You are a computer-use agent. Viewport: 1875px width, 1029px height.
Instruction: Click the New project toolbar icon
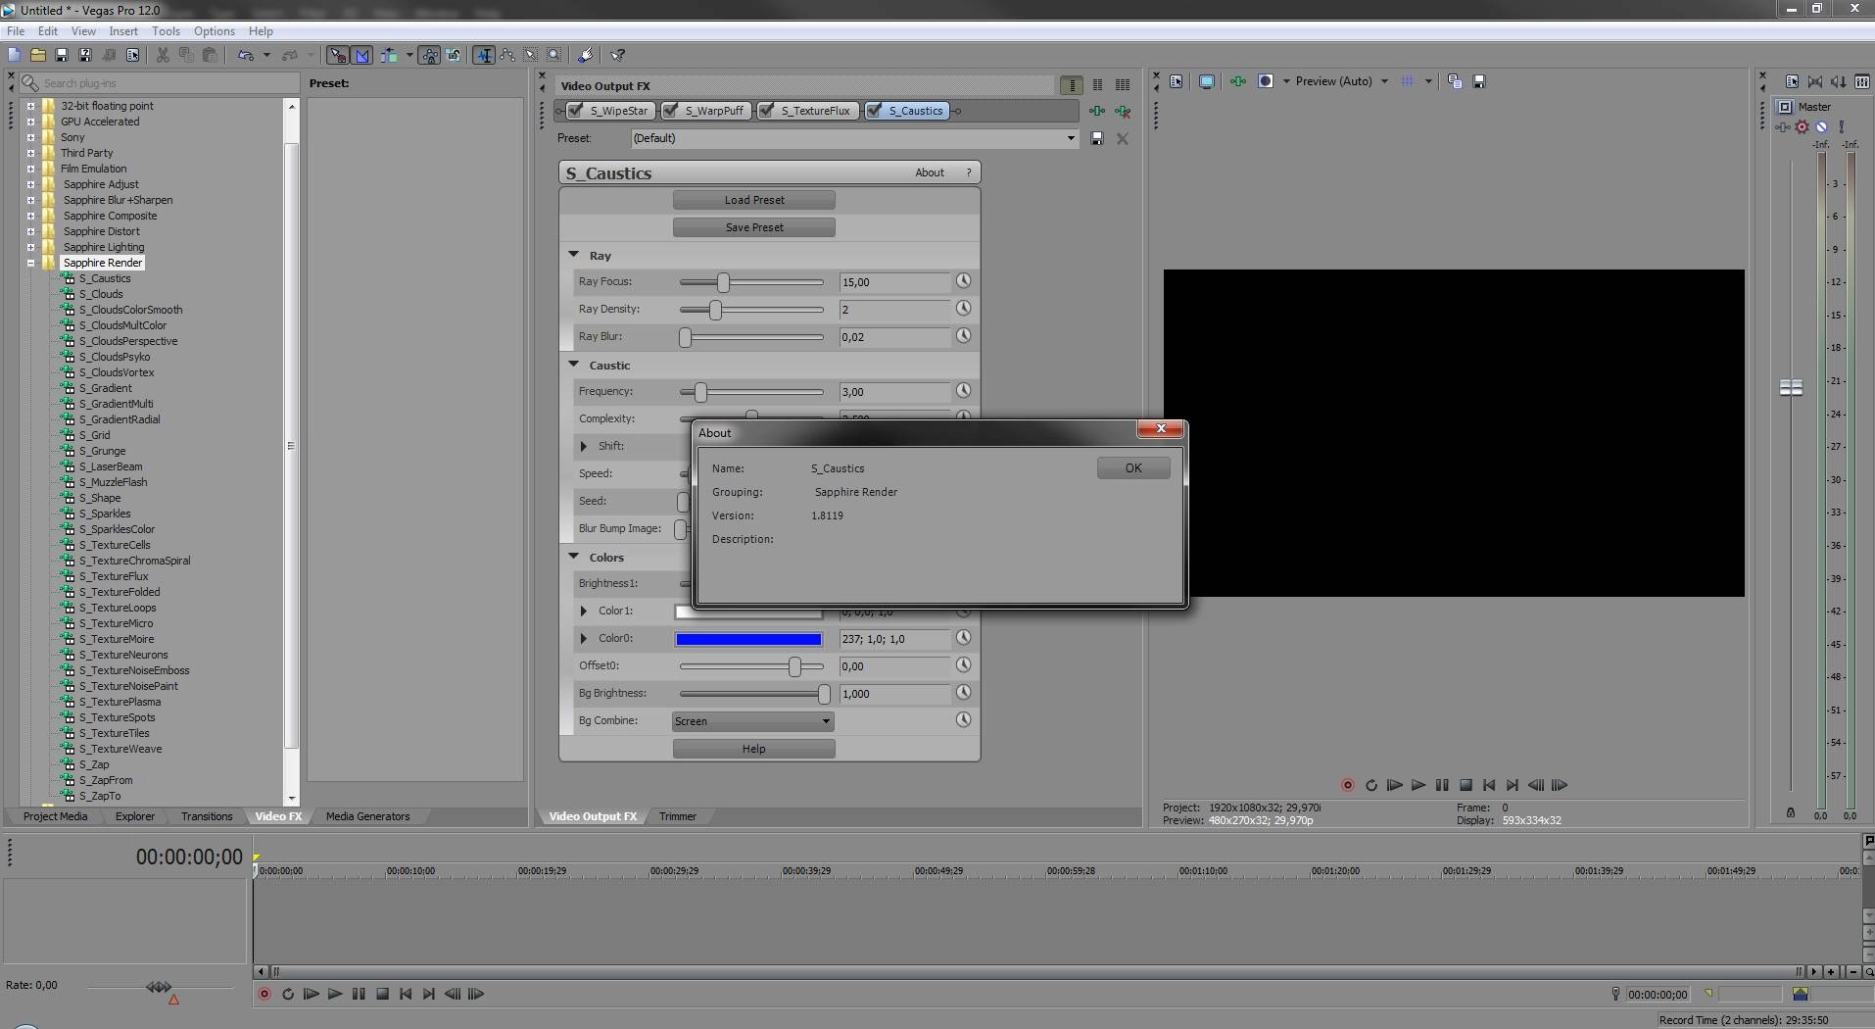[14, 56]
